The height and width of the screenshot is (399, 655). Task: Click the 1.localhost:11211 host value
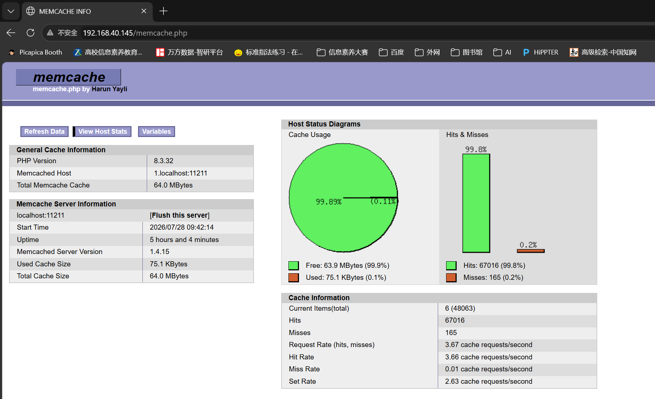(181, 173)
